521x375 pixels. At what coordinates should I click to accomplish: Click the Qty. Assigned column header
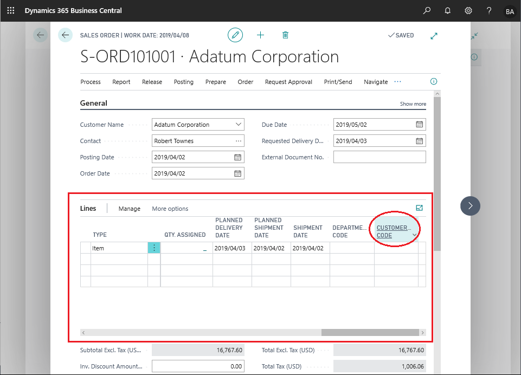coord(185,235)
